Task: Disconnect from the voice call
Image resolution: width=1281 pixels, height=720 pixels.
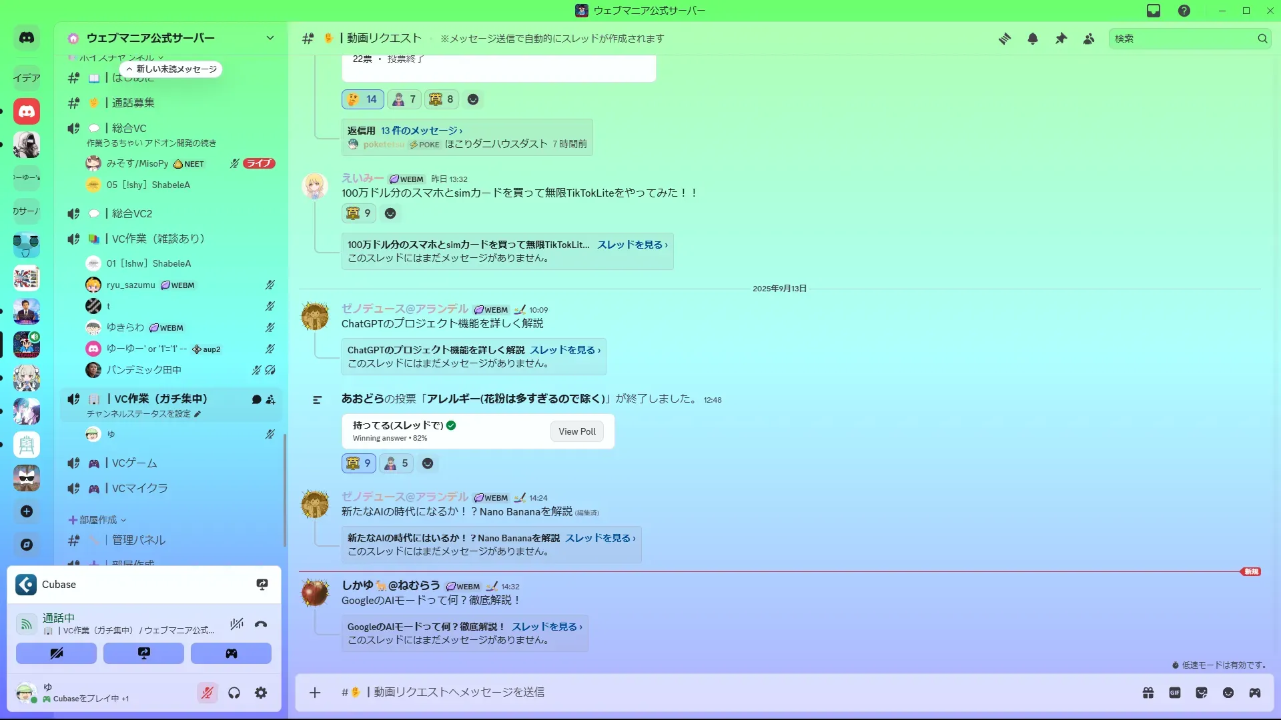Action: [x=261, y=625]
